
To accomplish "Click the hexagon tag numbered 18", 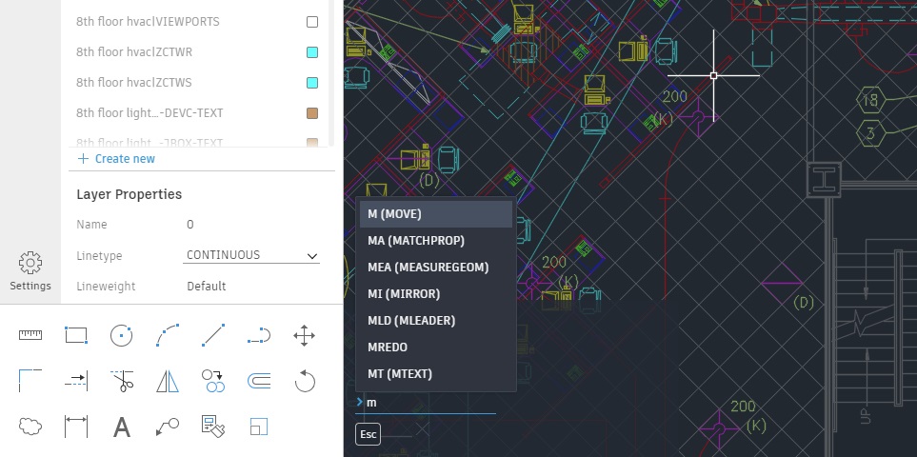I will (870, 100).
